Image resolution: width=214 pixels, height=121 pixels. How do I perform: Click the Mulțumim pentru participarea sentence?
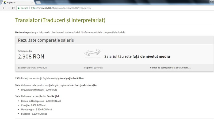(70, 32)
